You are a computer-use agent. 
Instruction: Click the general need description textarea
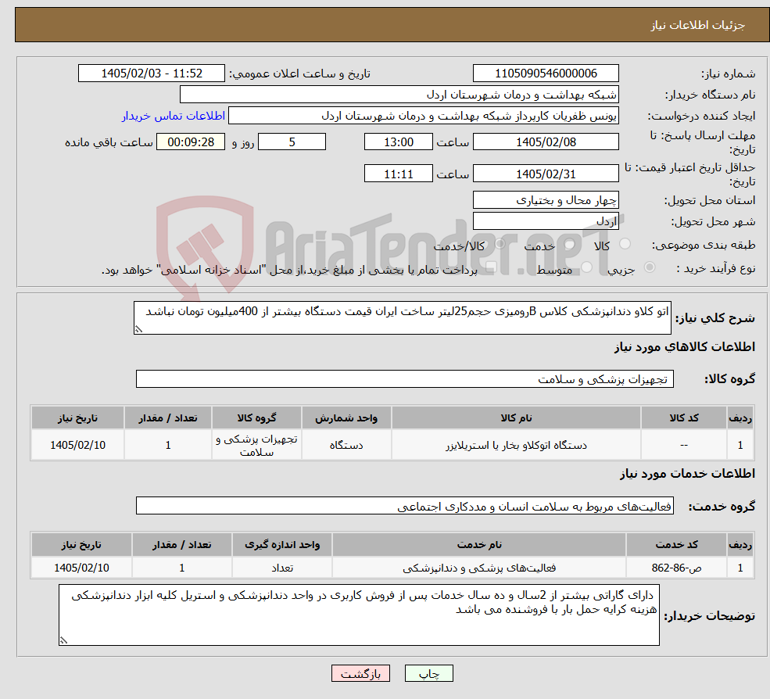pos(402,317)
